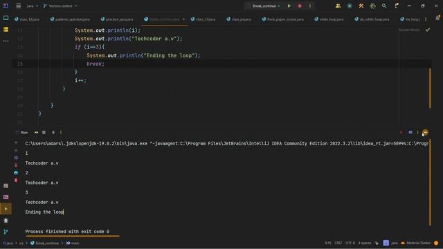Open the yellow Bookmarks sidebar icon

click(6, 29)
